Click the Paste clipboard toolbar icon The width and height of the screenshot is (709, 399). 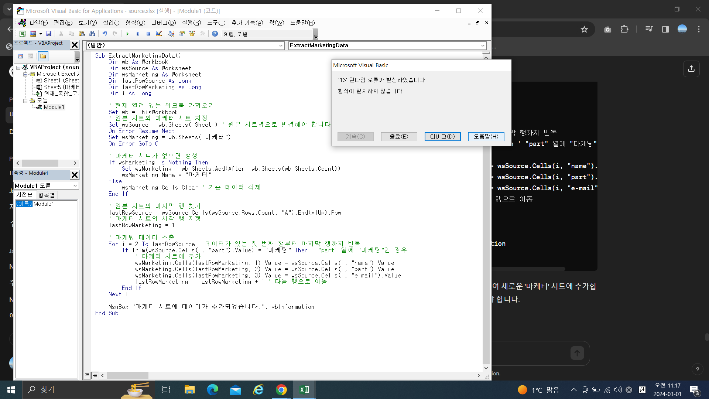pos(82,34)
